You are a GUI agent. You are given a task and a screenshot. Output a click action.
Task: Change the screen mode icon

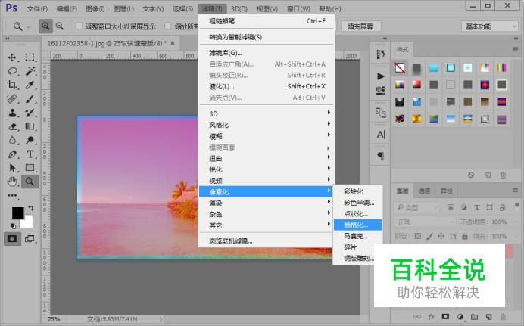coord(30,239)
